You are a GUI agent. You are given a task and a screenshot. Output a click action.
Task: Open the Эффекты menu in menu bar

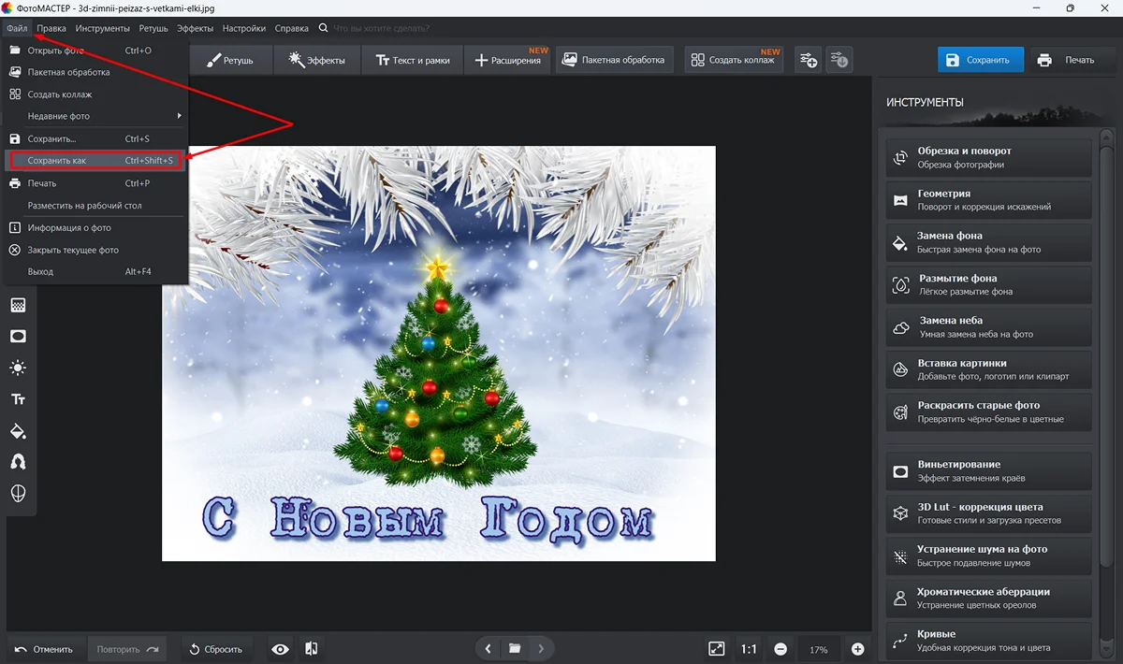[x=196, y=28]
